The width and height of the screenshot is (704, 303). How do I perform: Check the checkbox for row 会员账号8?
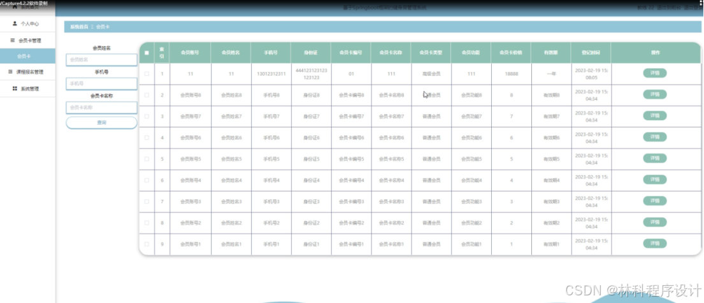pos(147,95)
